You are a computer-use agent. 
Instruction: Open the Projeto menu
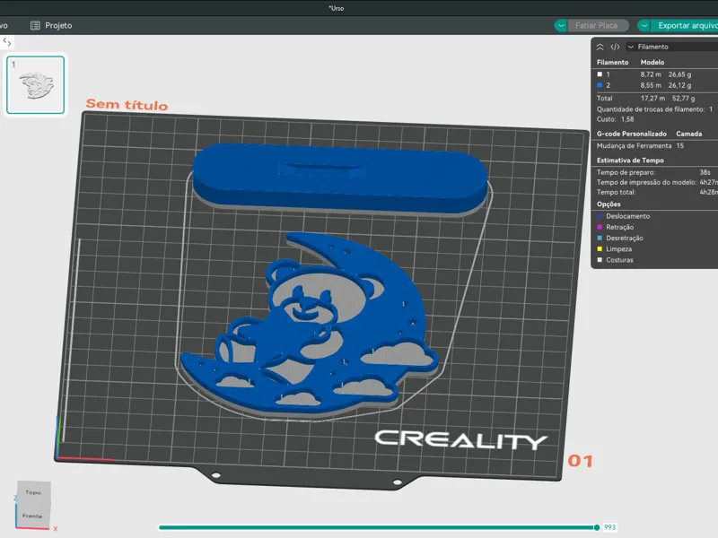click(x=51, y=26)
